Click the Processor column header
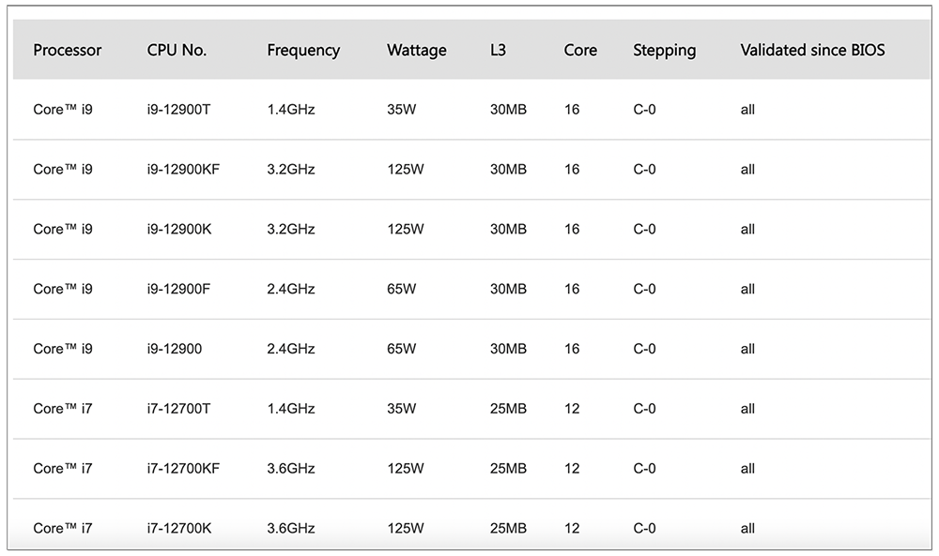 point(68,51)
